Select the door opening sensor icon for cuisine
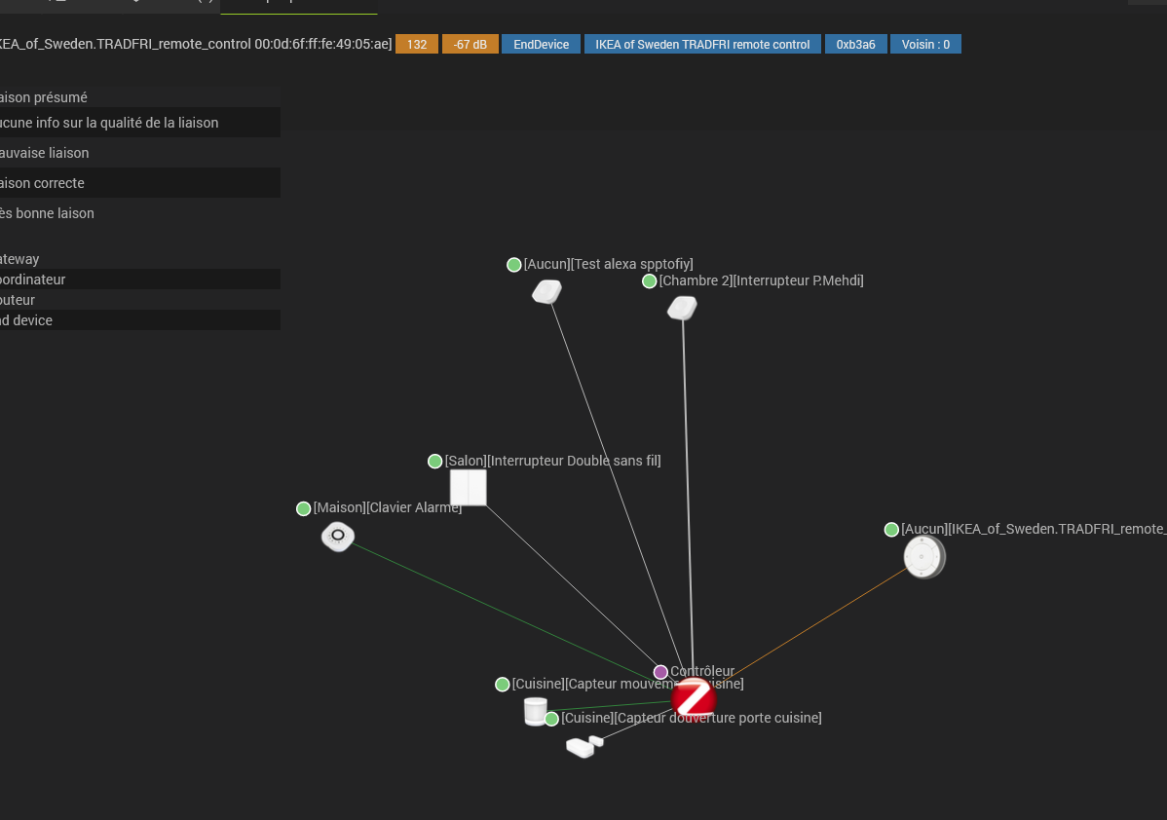 click(x=584, y=746)
